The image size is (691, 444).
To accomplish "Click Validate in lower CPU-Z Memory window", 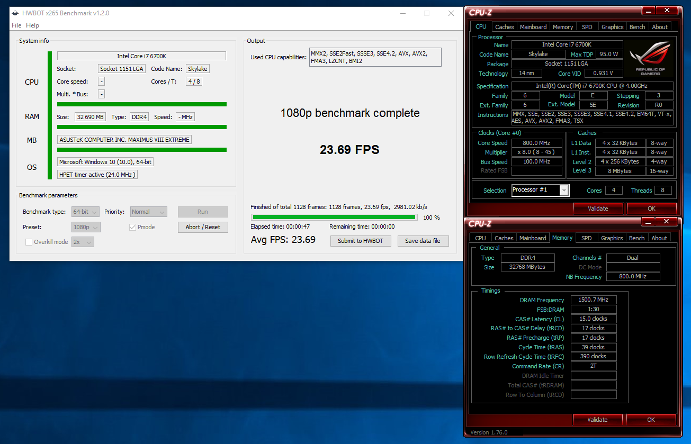I will pos(597,420).
